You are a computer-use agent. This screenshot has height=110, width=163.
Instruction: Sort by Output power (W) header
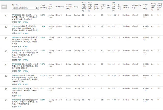(x=103, y=7)
